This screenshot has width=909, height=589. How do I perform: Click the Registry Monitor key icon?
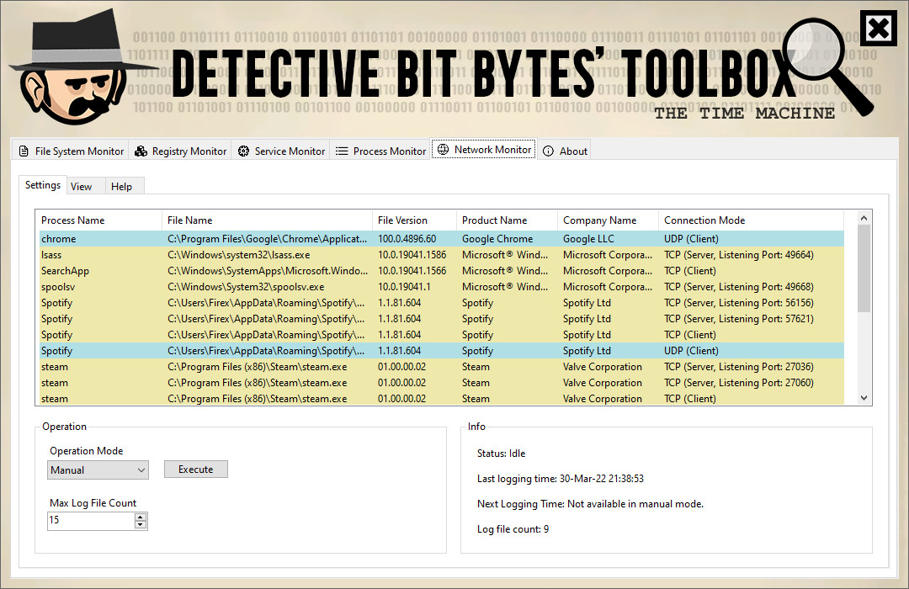pos(141,151)
